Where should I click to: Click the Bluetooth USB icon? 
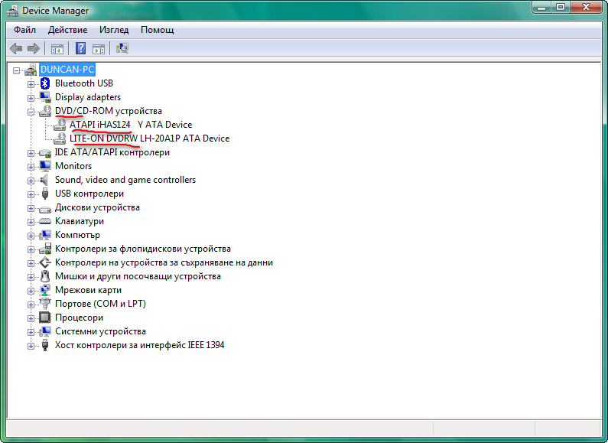[x=45, y=83]
